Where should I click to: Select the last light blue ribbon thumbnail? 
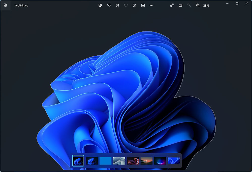point(174,161)
